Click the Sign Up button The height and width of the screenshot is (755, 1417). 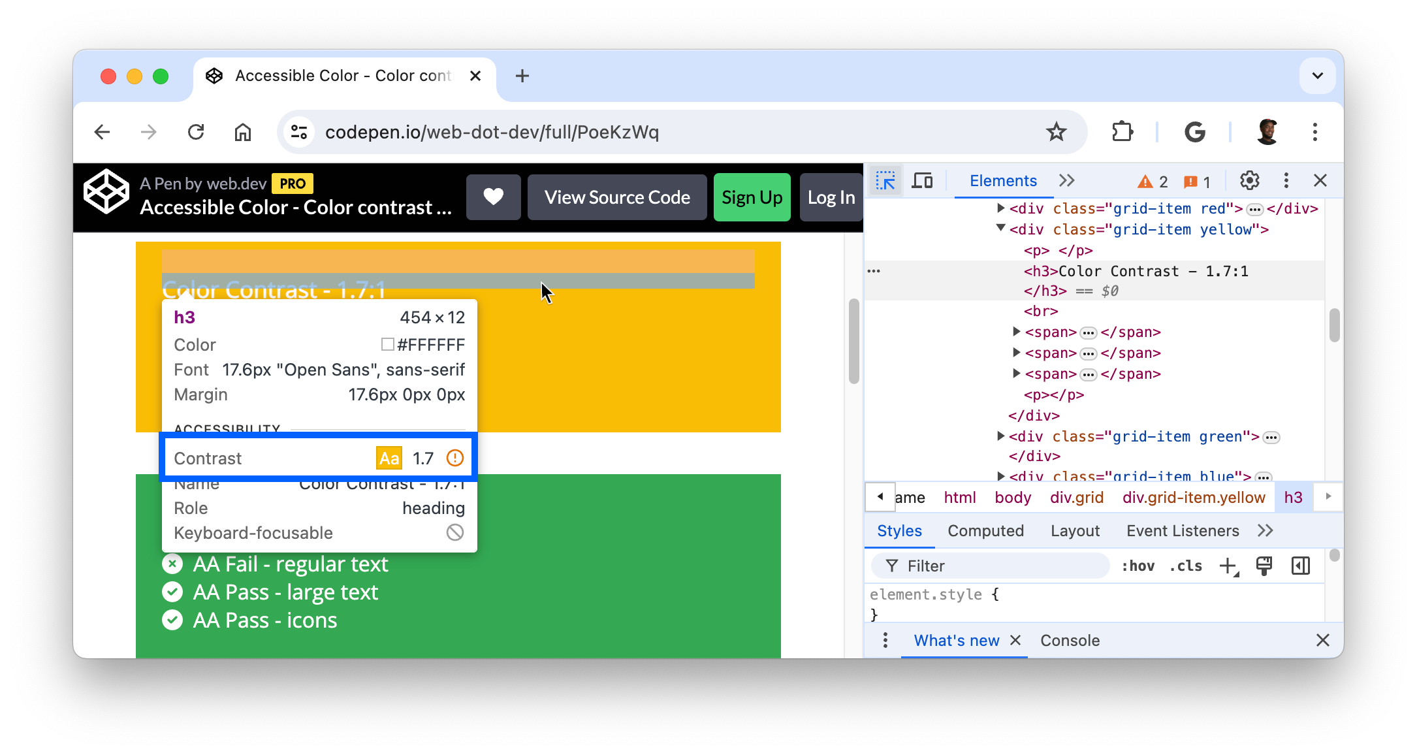[x=752, y=197]
